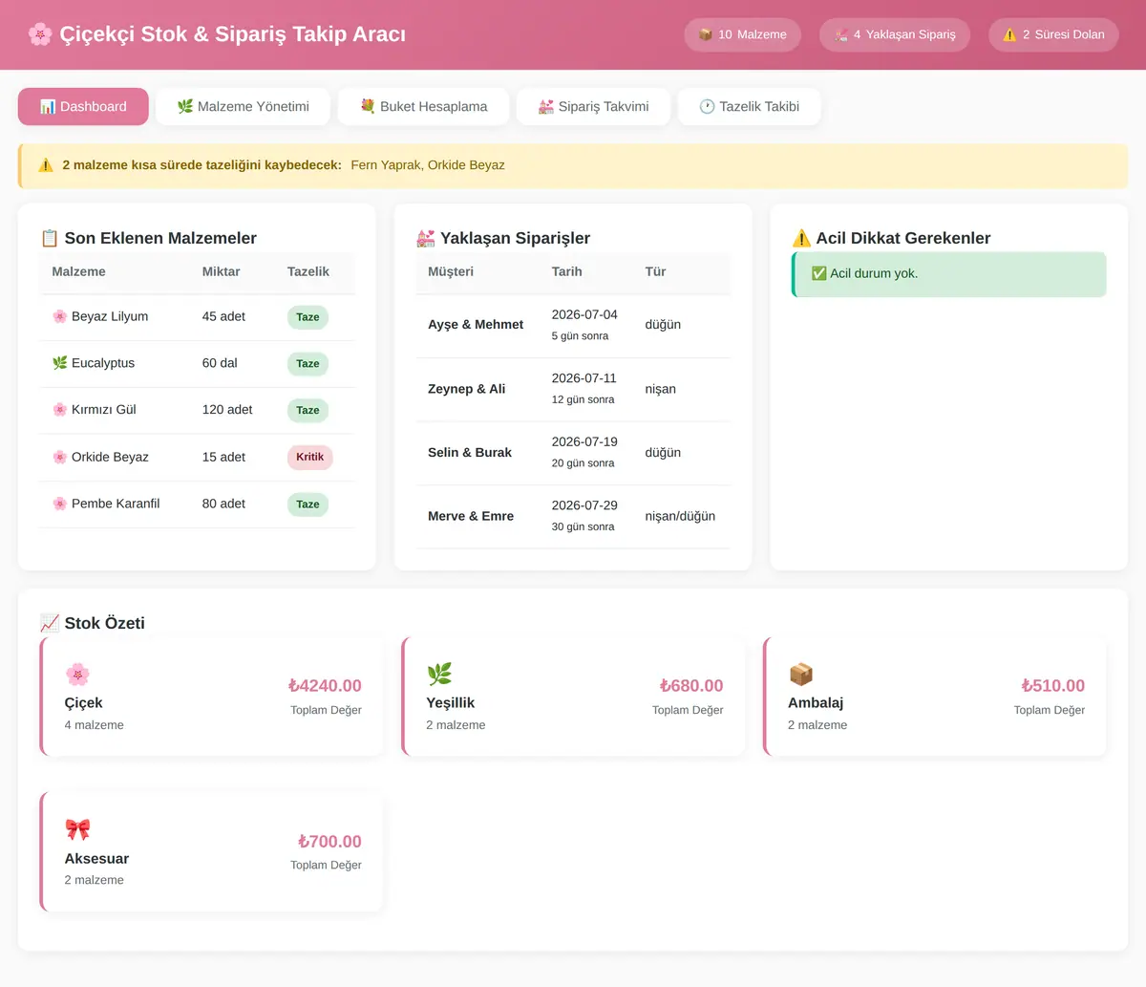The height and width of the screenshot is (987, 1146).
Task: Click the ₺4240.00 total value
Action: (325, 686)
